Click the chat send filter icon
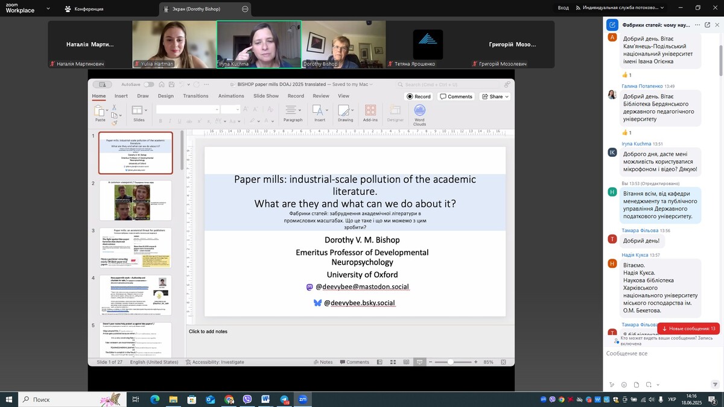724x407 pixels. point(715,385)
